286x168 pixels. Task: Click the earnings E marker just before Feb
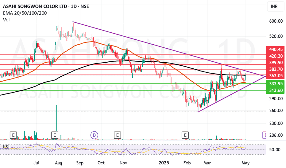pos(185,135)
